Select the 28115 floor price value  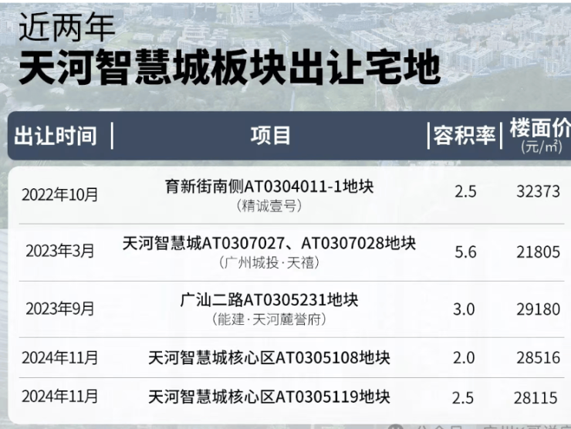(536, 397)
